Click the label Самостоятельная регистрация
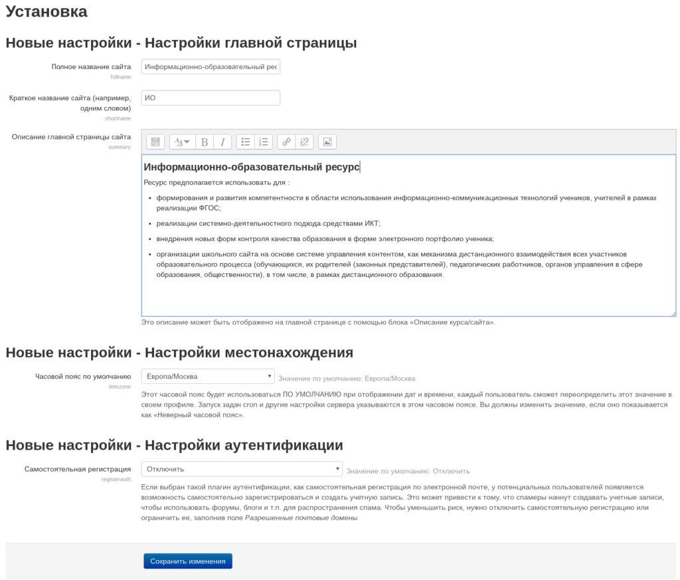This screenshot has width=680, height=580. point(78,469)
